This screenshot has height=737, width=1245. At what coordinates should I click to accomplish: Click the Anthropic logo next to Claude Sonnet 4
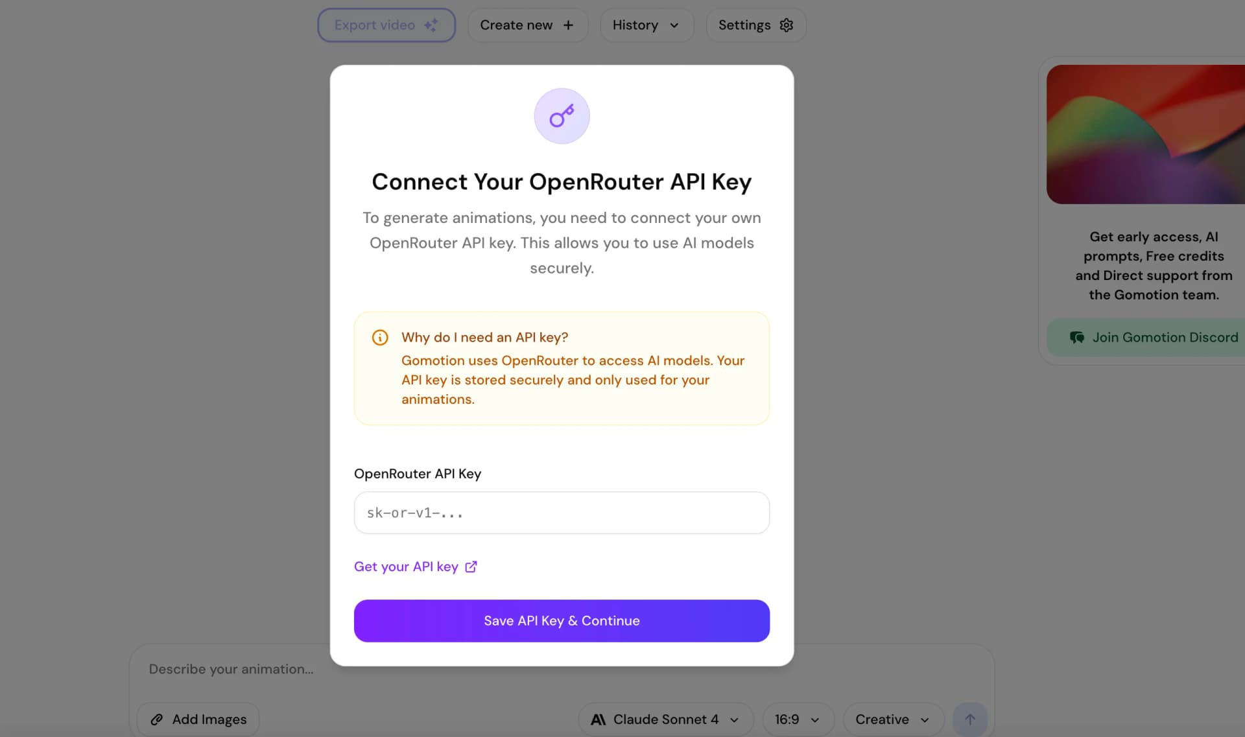click(598, 719)
